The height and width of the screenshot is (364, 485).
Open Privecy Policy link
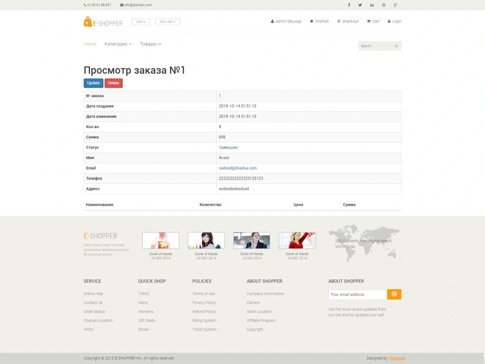(204, 303)
